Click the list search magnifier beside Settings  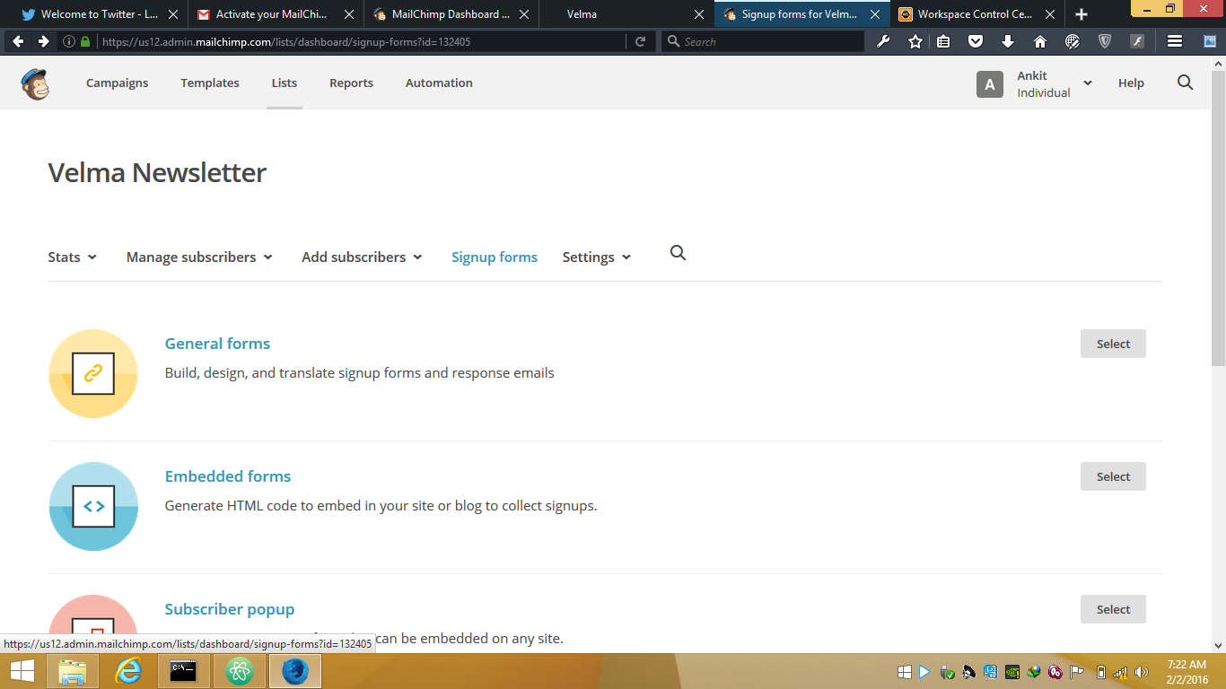[x=678, y=253]
